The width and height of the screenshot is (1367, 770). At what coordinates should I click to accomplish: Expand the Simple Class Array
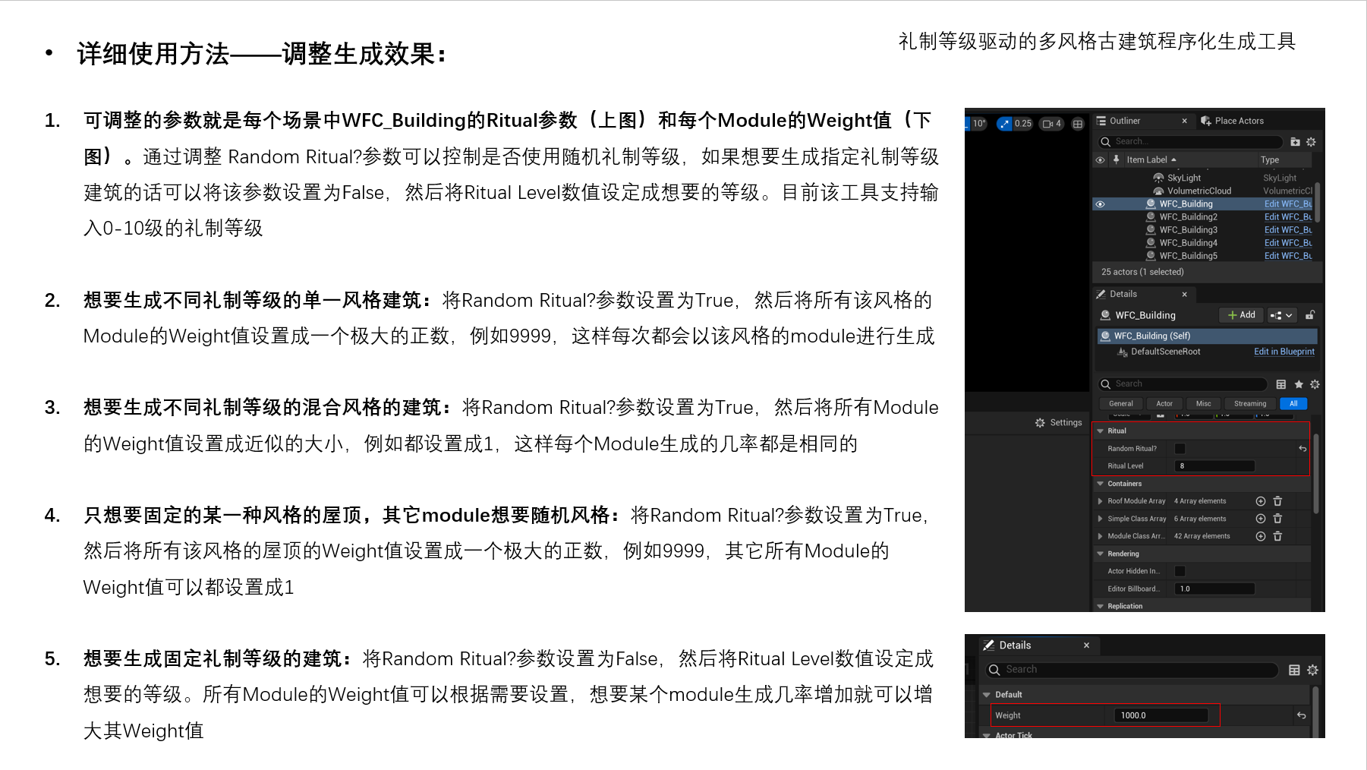pos(1101,519)
